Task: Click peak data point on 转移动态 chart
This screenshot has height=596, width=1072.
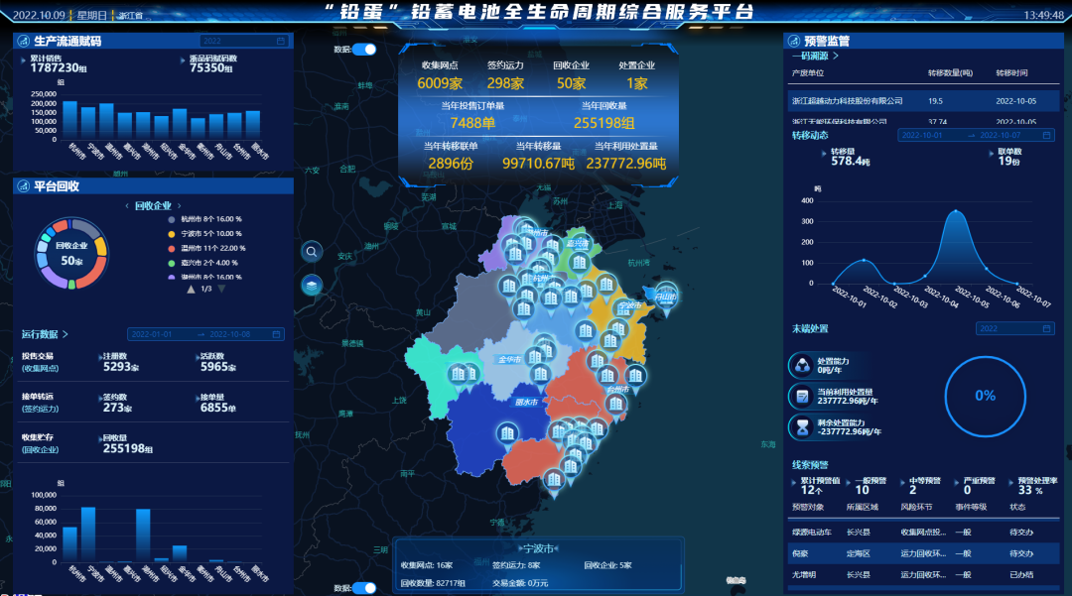Action: coord(956,211)
